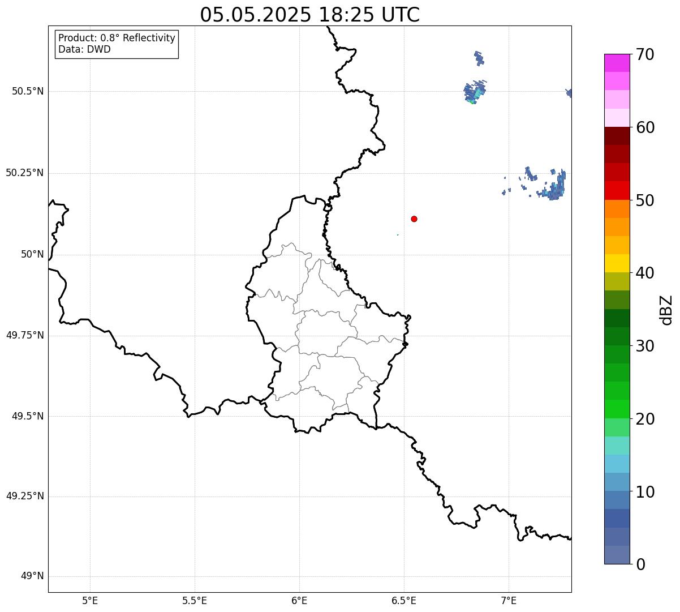Viewport: 680px width, 612px height.
Task: Pick the turquoise swatch near 16 dBZ
Action: [x=617, y=446]
